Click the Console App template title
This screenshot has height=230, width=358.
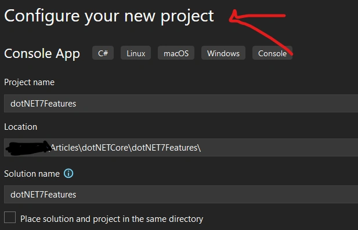[42, 53]
